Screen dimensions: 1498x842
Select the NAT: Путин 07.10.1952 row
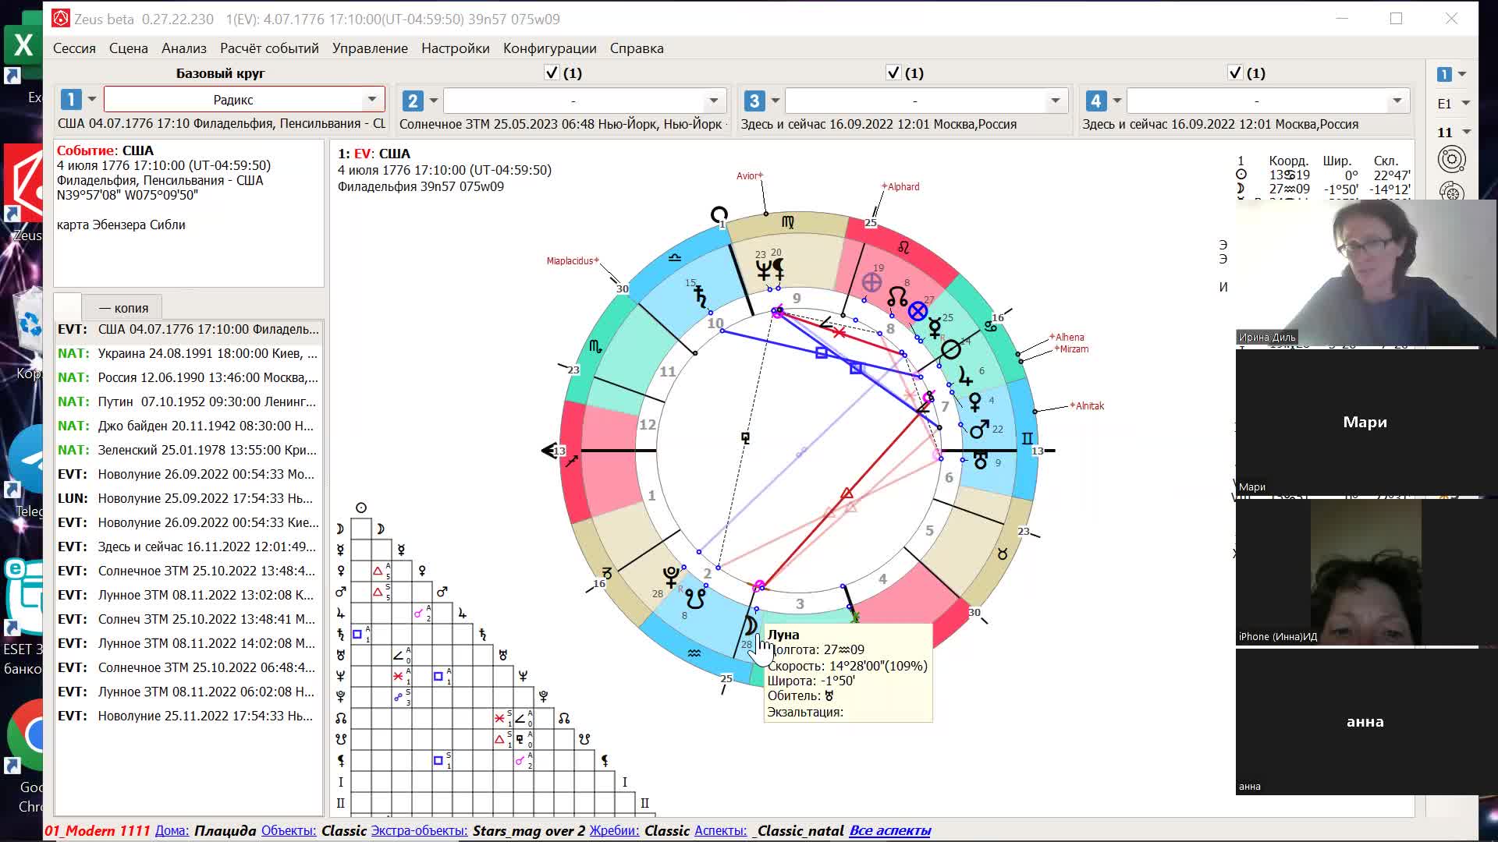tap(188, 402)
